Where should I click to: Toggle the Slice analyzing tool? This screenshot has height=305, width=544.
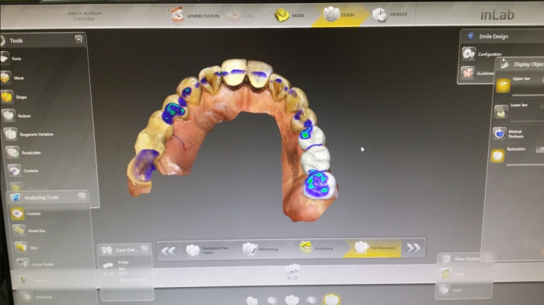point(26,248)
